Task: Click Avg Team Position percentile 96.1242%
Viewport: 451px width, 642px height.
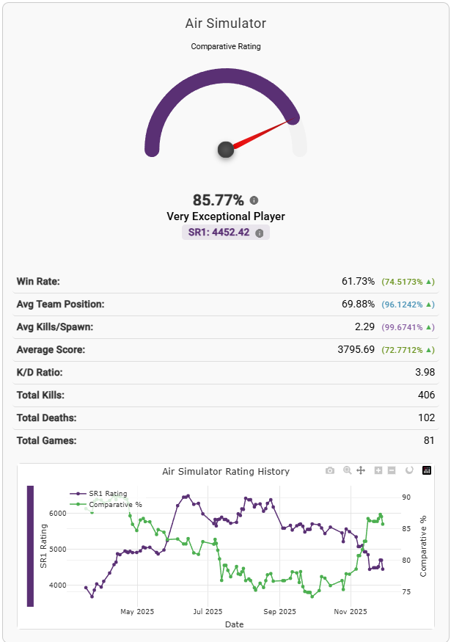Action: click(408, 304)
